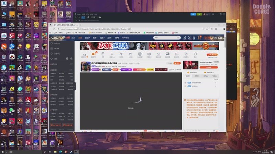This screenshot has height=154, width=275.
Task: Click the orange button under game ad thumbnail
Action: 209,67
